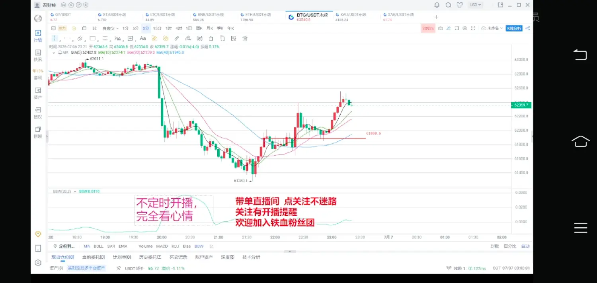Image resolution: width=597 pixels, height=283 pixels.
Task: Toggle the MACD sub-indicator
Action: click(x=162, y=246)
